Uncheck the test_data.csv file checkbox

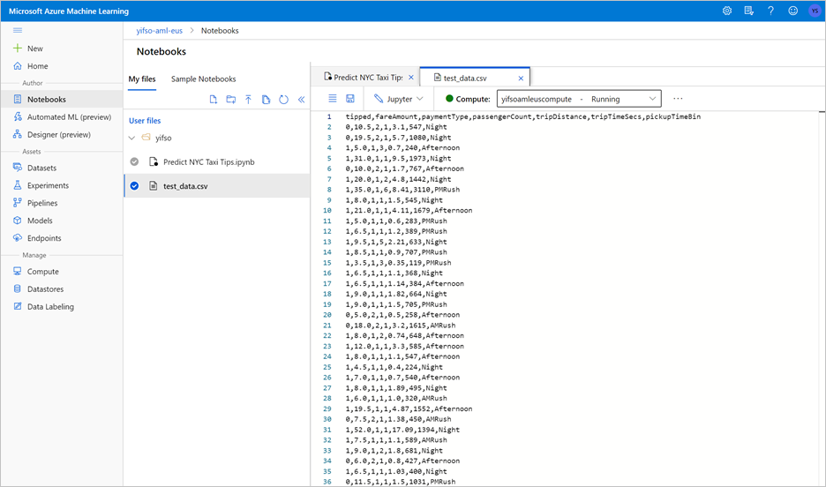point(134,186)
